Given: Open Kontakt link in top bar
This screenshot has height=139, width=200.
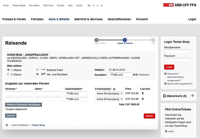Looking at the screenshot, I should [60, 5].
